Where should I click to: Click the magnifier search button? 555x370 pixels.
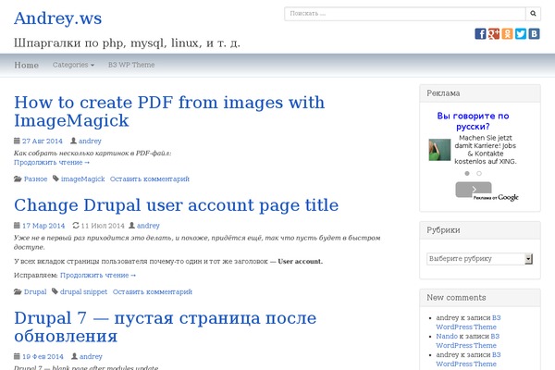click(533, 14)
